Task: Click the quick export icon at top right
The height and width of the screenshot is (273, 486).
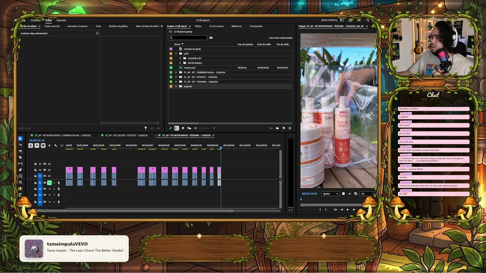Action: (x=350, y=20)
